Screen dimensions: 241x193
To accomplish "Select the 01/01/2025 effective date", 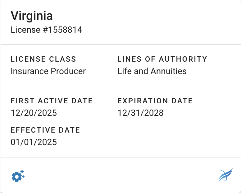I will tap(34, 142).
